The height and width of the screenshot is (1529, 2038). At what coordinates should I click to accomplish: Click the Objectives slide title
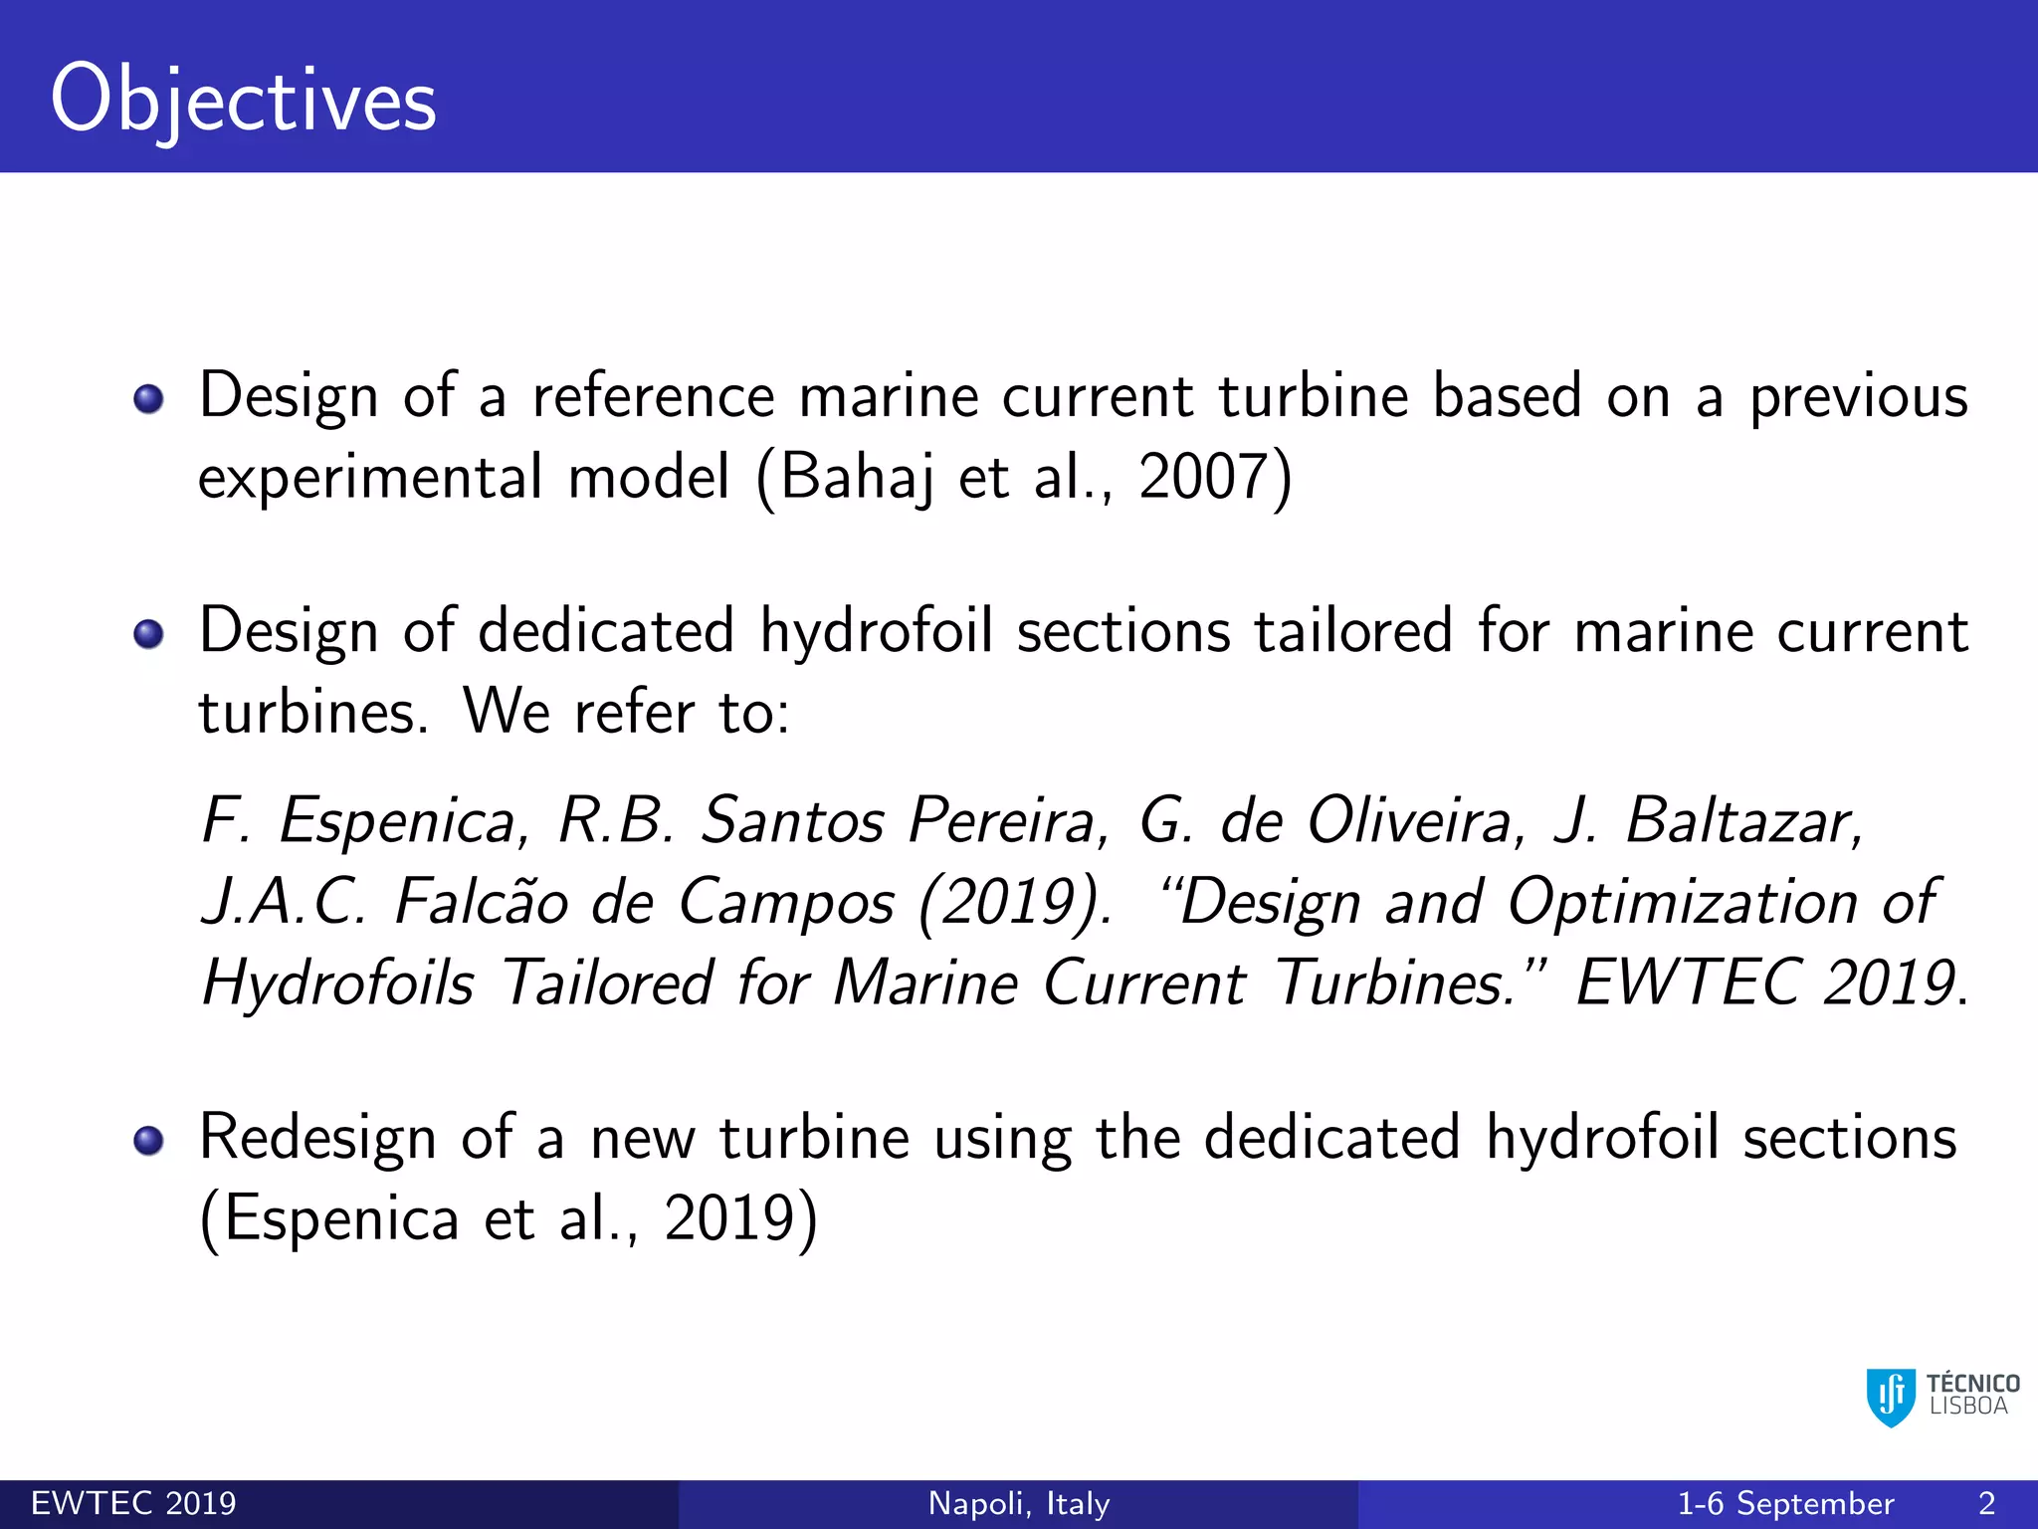point(244,101)
